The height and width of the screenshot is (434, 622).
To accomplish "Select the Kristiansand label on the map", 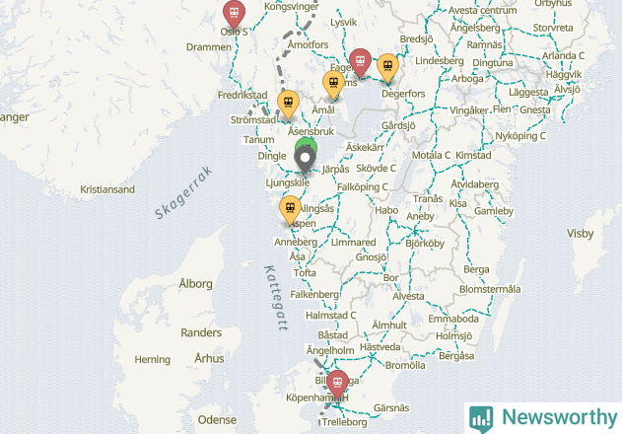I will [x=107, y=189].
